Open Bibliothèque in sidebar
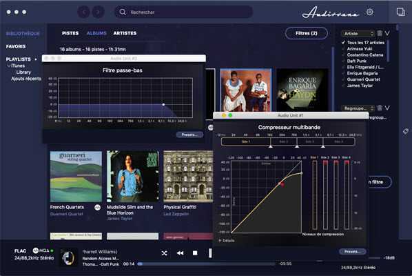412x276 pixels. tap(23, 33)
